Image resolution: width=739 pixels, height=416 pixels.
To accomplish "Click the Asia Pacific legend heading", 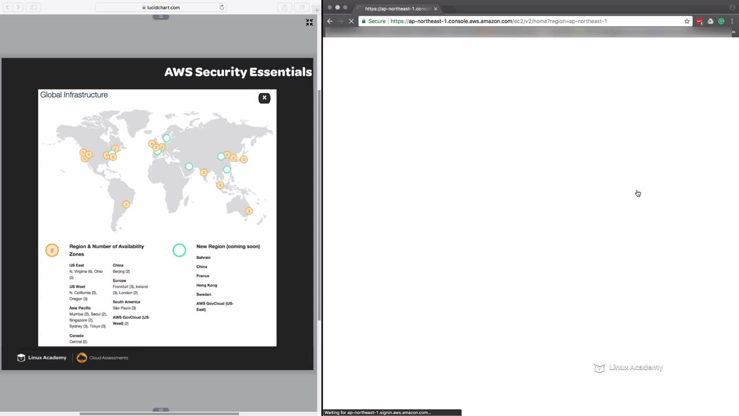I will [x=80, y=308].
